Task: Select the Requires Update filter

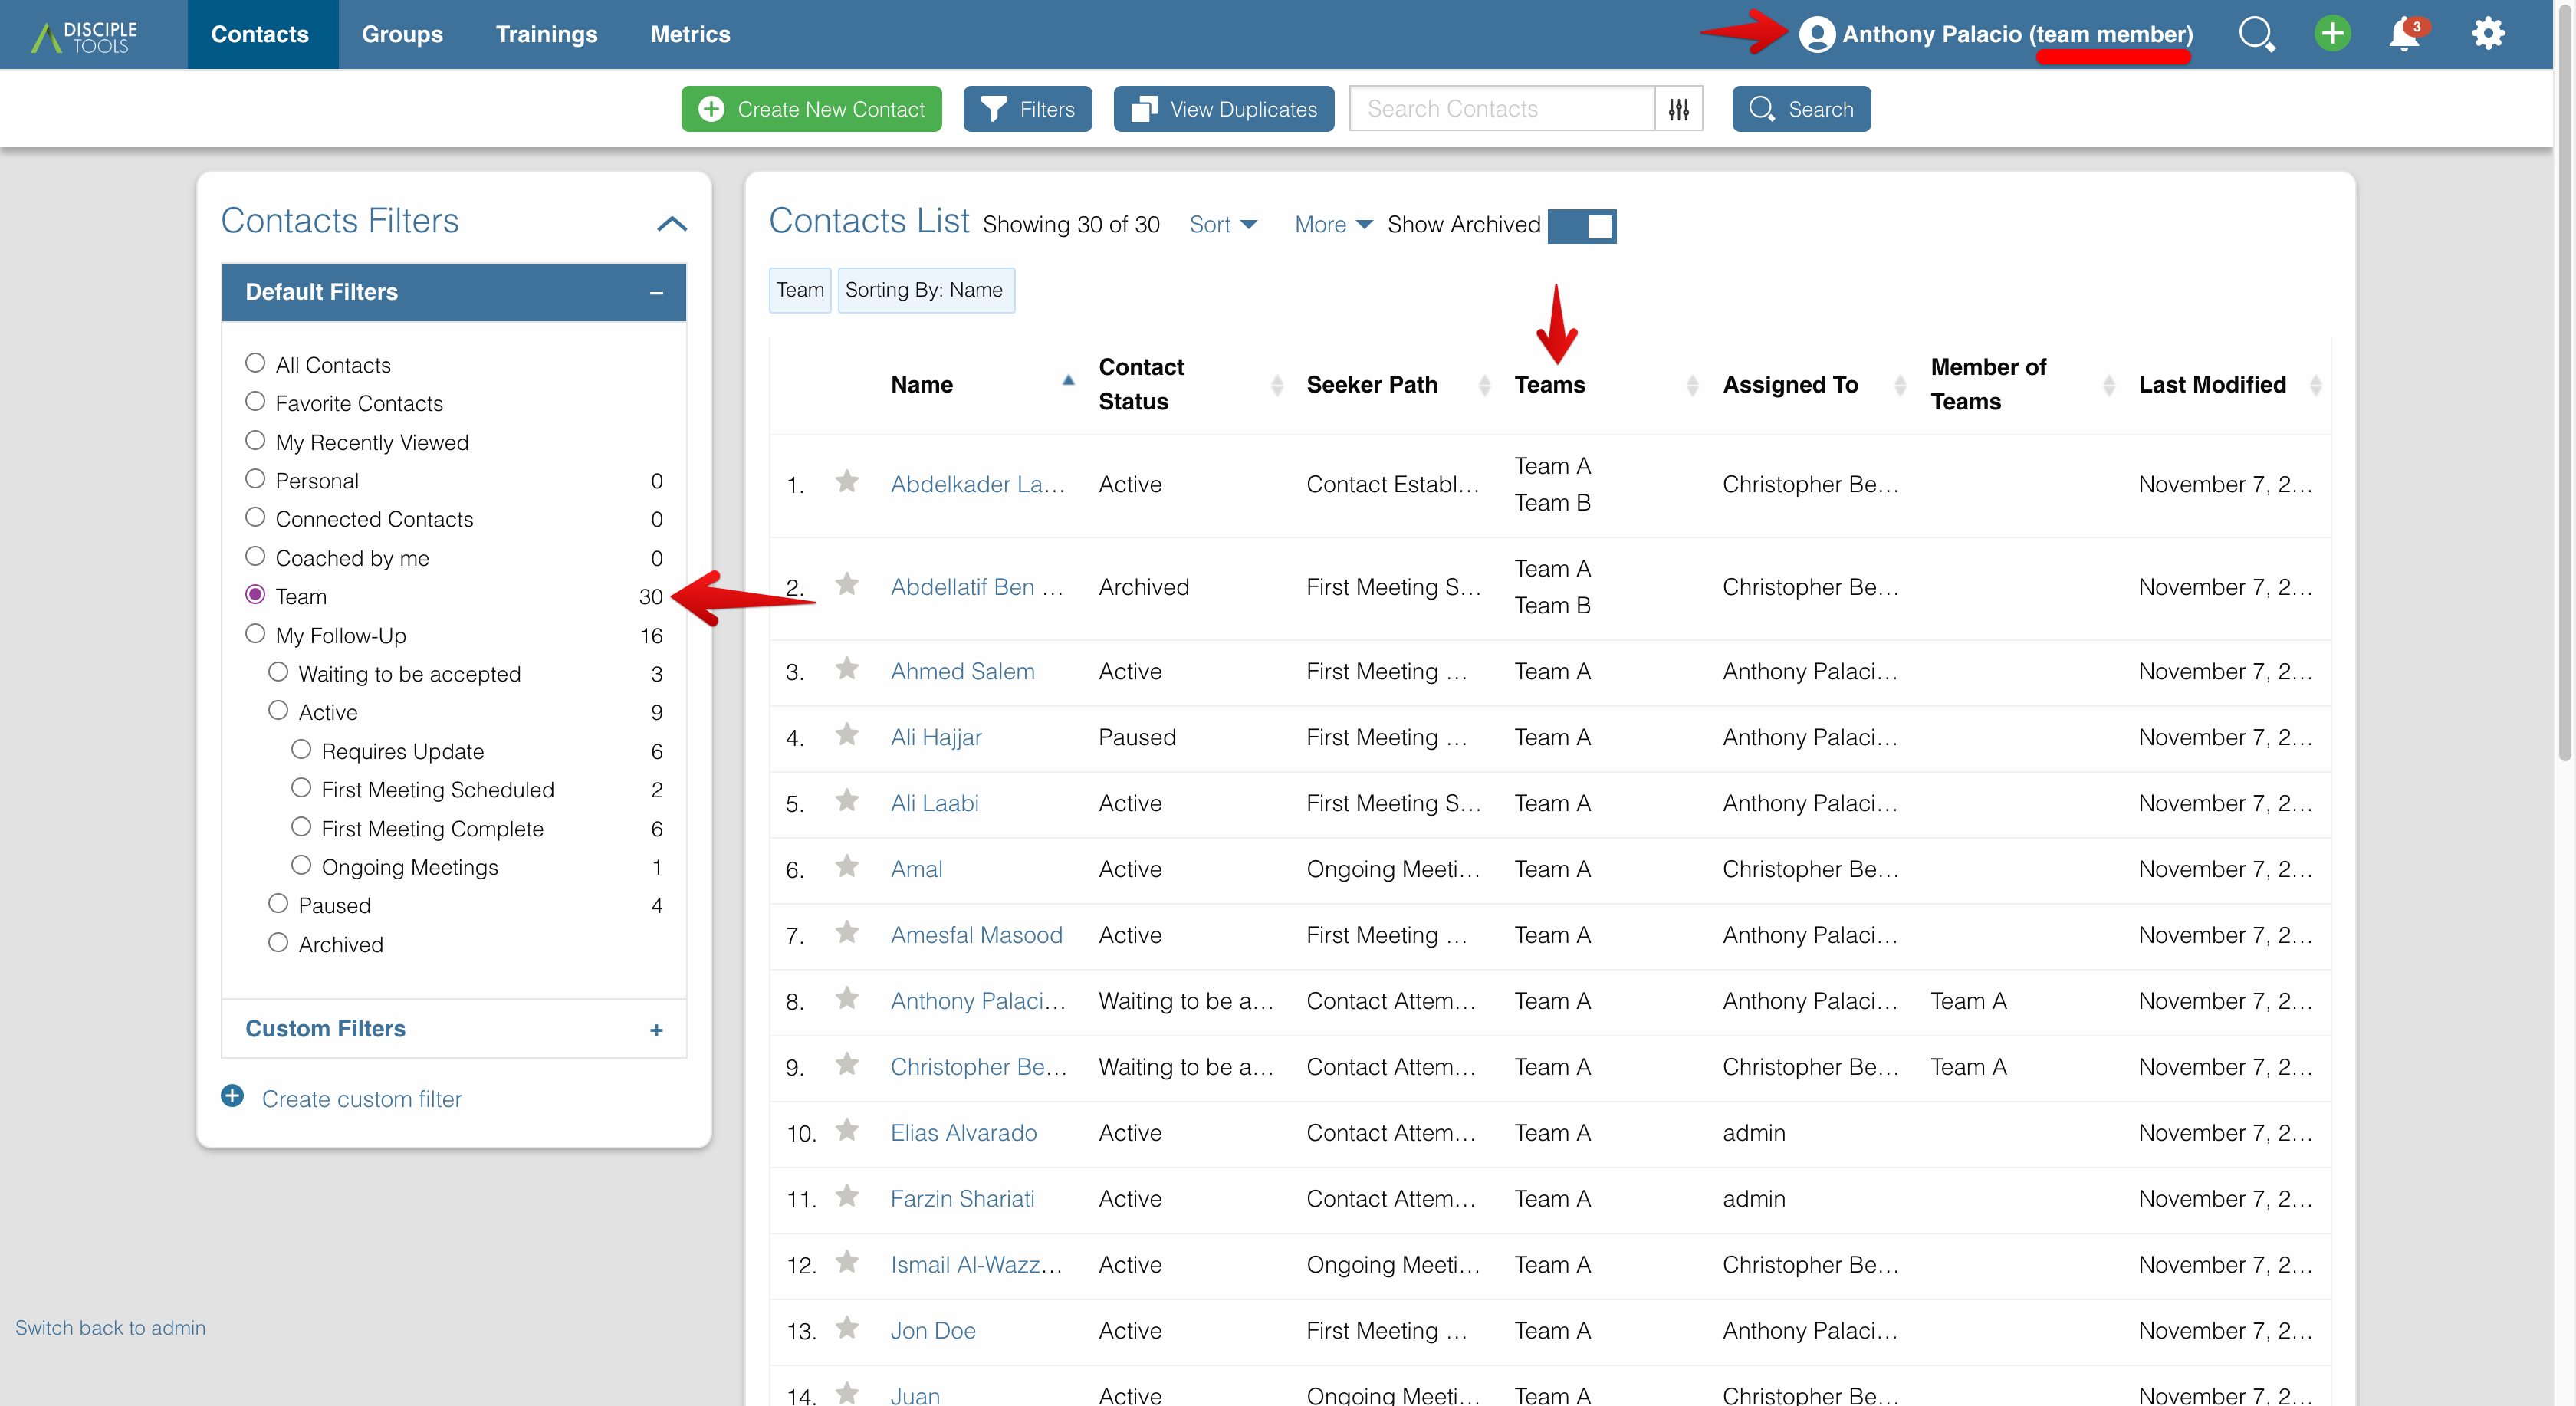Action: (x=301, y=750)
